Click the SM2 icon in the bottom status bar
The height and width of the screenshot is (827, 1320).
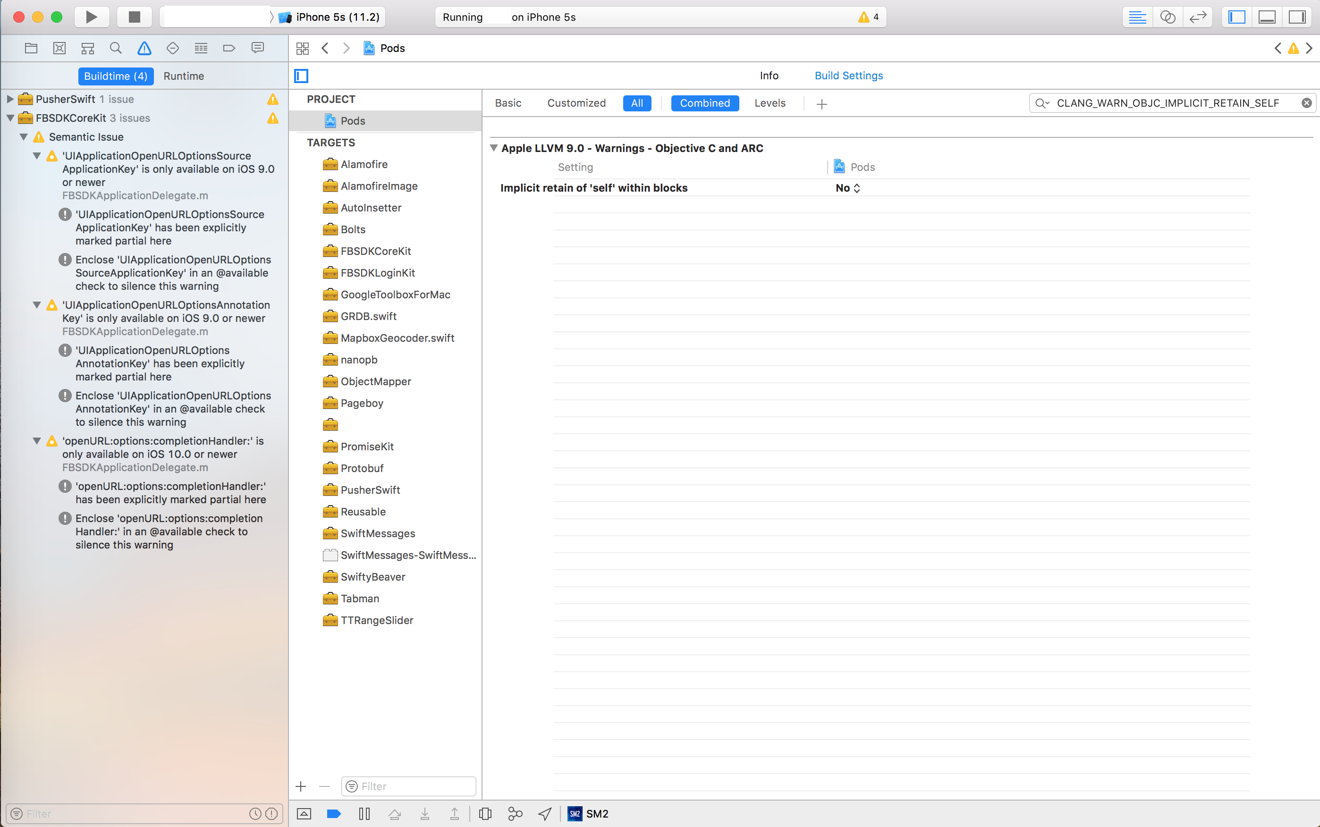[575, 814]
